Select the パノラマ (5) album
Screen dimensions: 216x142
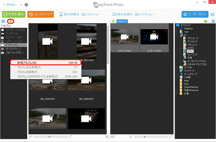[x=14, y=33]
